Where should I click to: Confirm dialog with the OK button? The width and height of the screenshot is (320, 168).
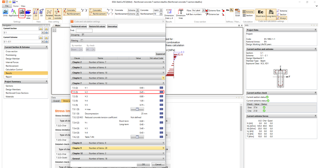click(143, 164)
